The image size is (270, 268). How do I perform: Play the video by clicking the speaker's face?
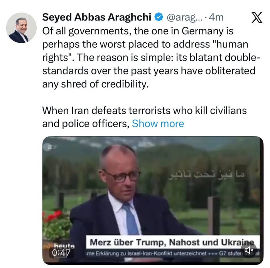(121, 172)
